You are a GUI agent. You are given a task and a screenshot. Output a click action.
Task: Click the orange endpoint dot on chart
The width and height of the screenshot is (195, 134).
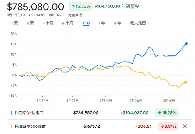(186, 82)
